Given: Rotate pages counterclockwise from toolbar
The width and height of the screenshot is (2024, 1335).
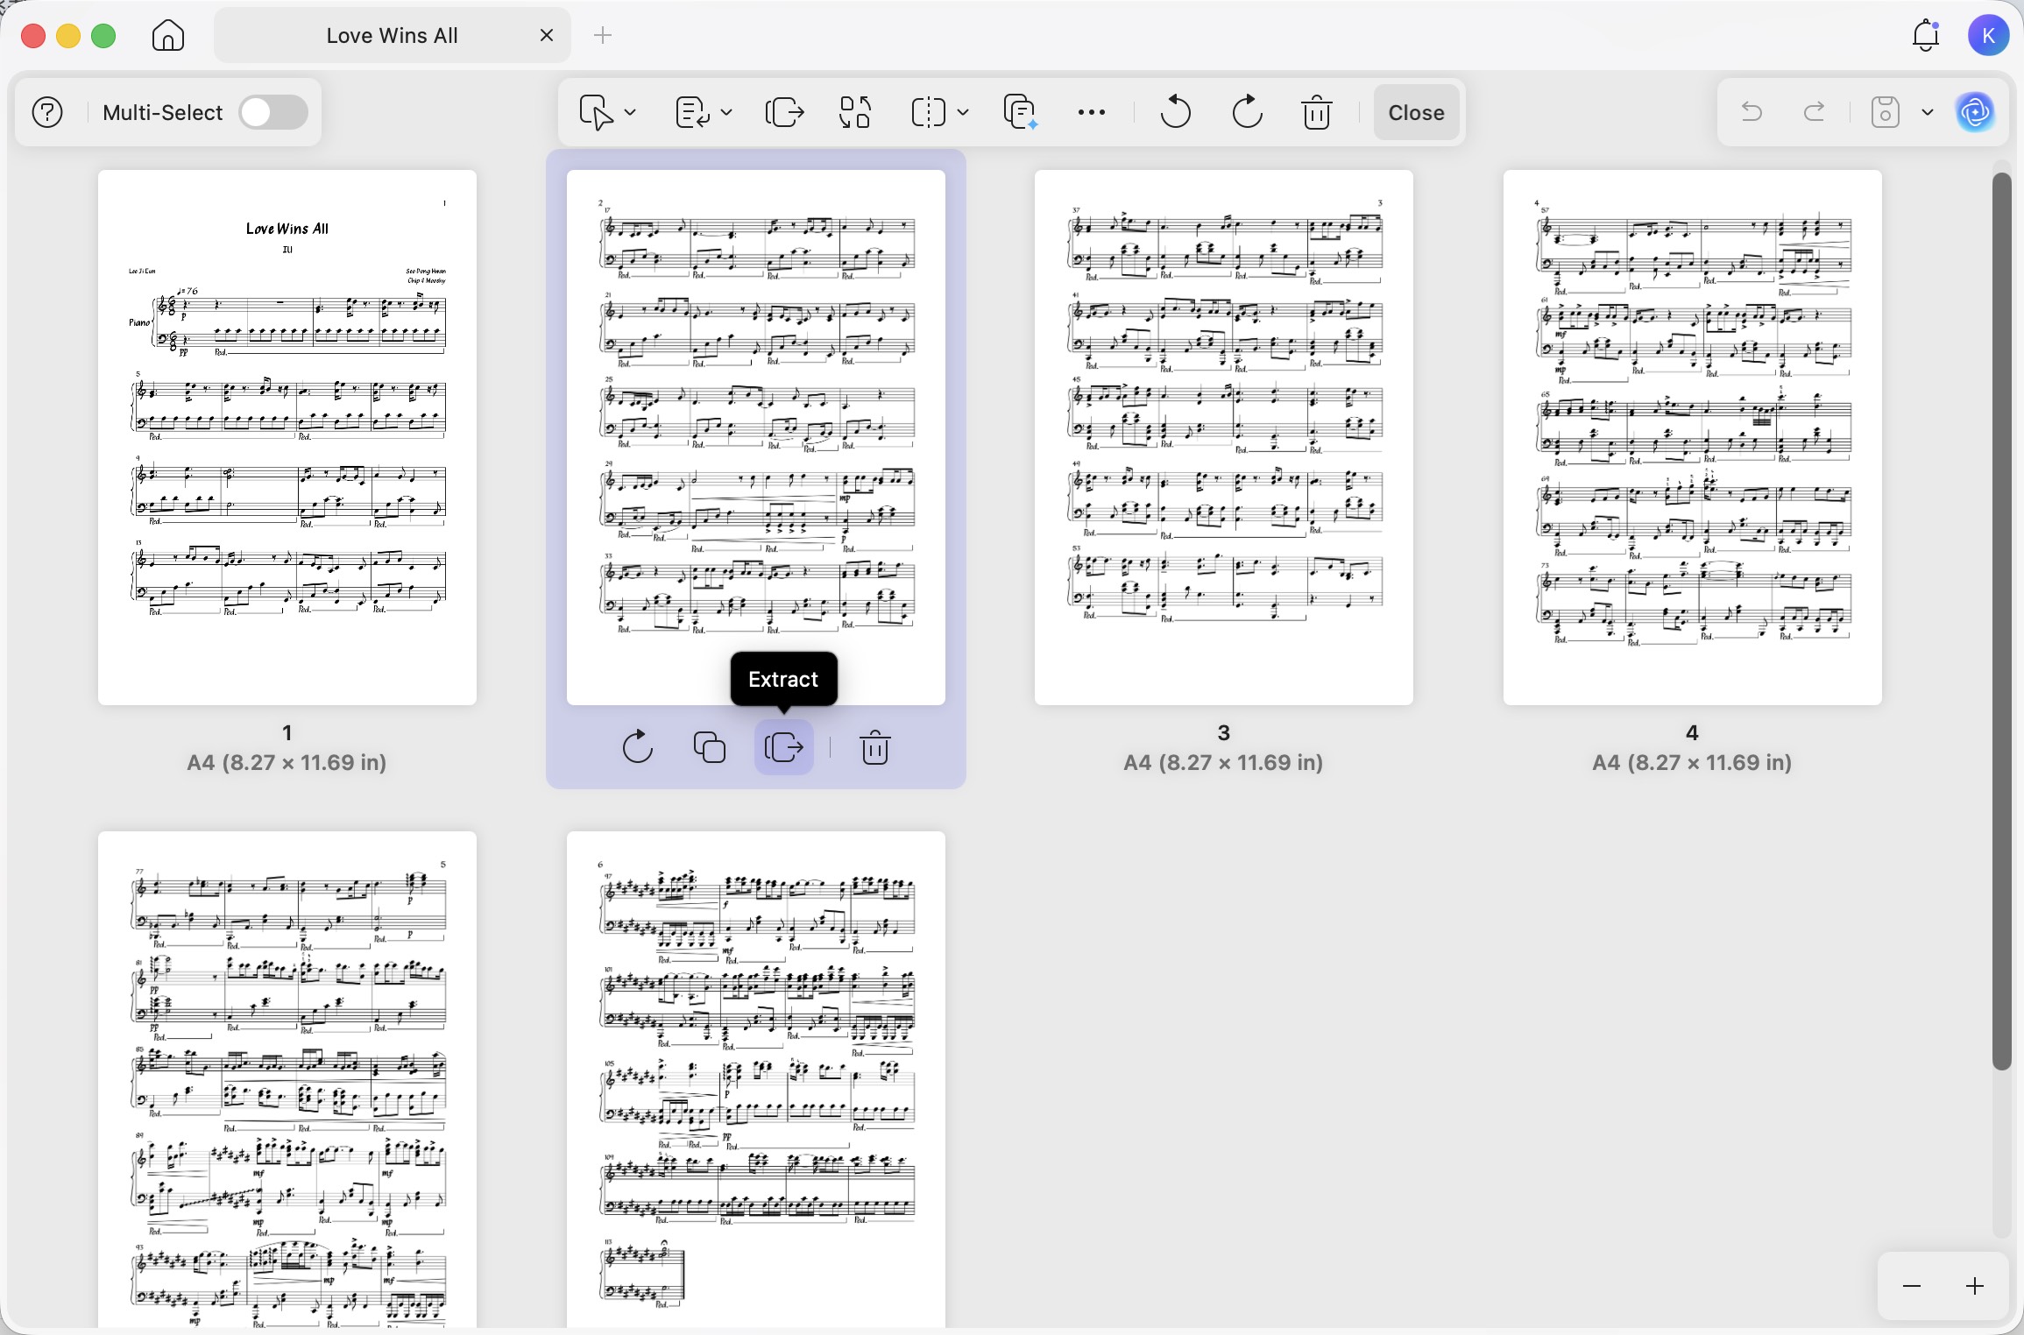Looking at the screenshot, I should click(x=1175, y=112).
